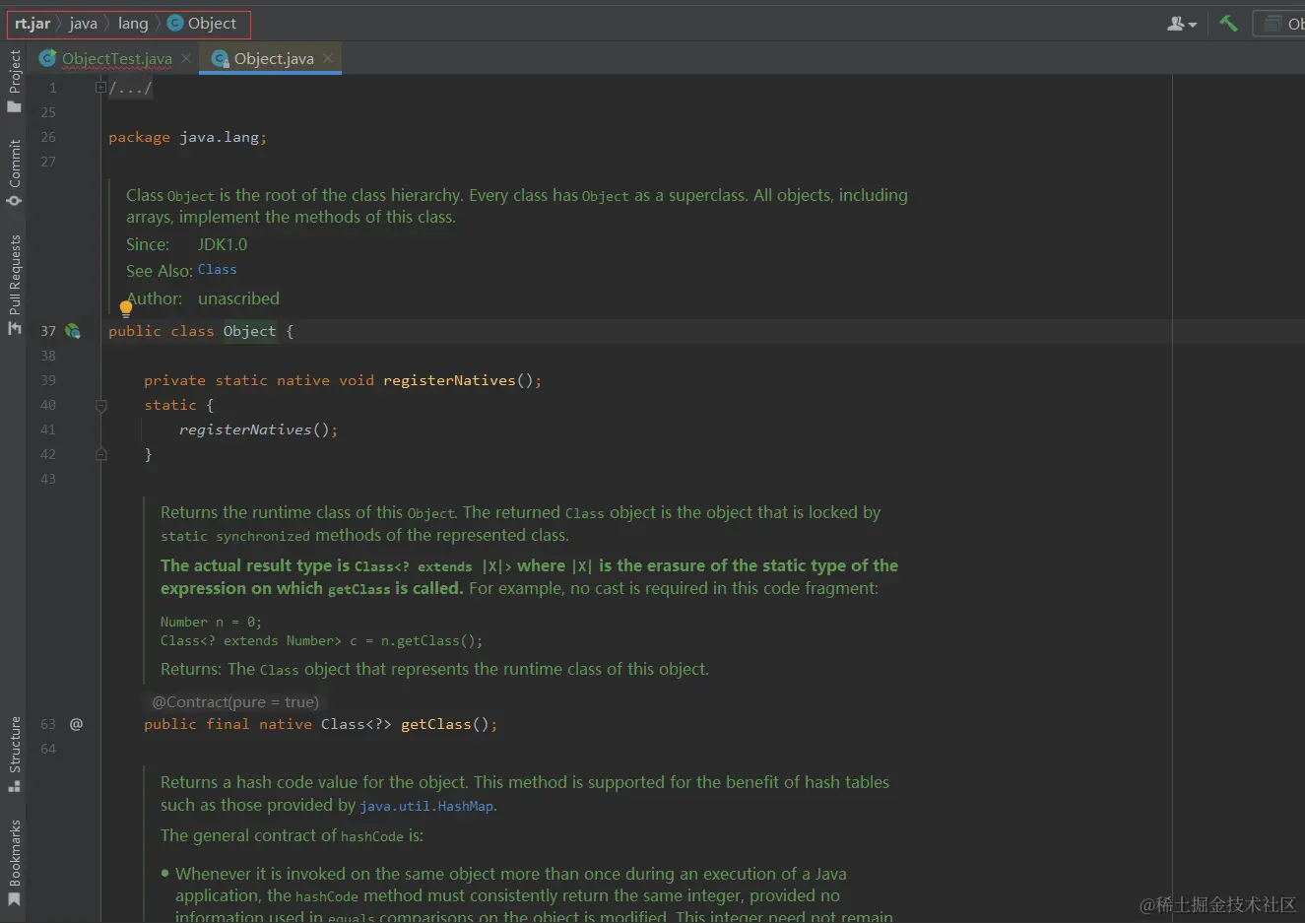Click the @ annotation gutter icon at line 63
The height and width of the screenshot is (923, 1305).
click(x=76, y=724)
